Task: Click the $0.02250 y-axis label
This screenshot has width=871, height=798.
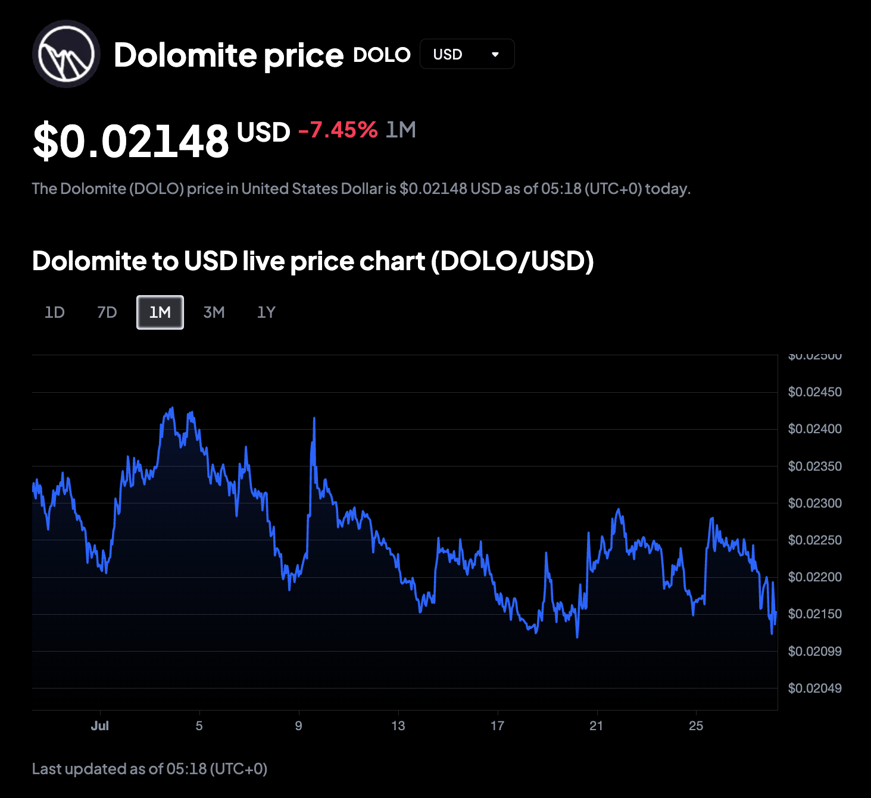Action: pyautogui.click(x=814, y=540)
